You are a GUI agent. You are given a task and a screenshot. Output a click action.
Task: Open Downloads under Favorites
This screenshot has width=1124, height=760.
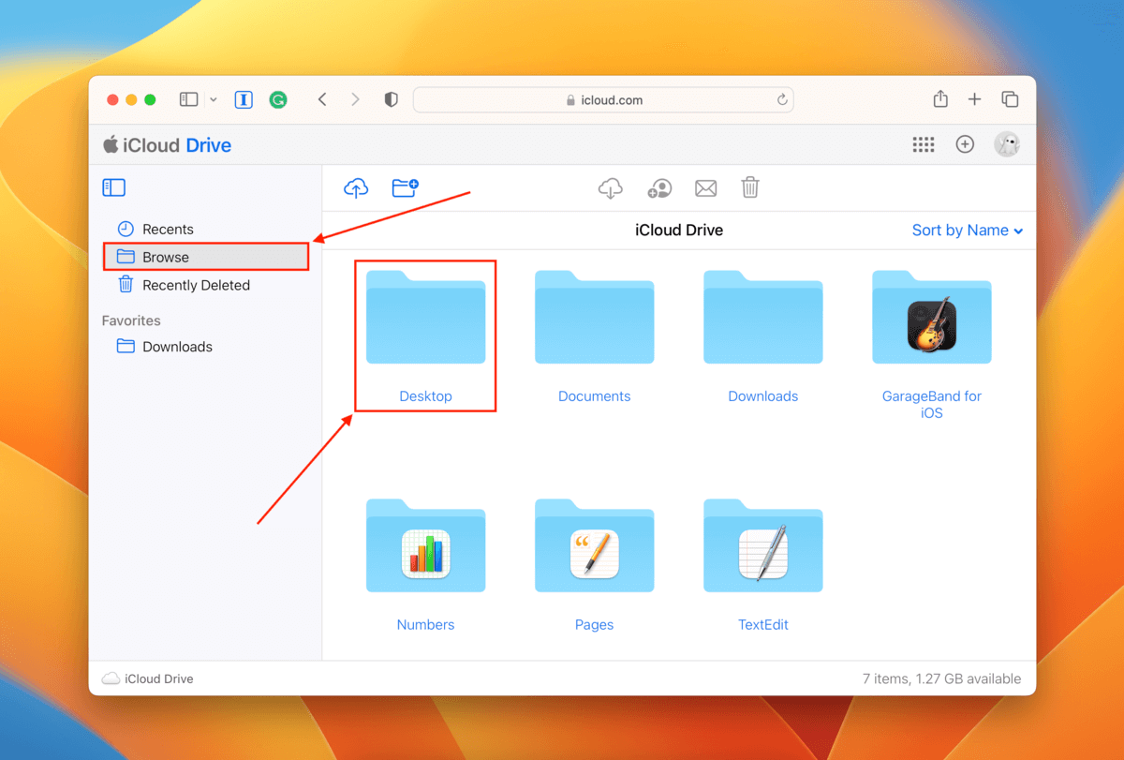point(177,347)
